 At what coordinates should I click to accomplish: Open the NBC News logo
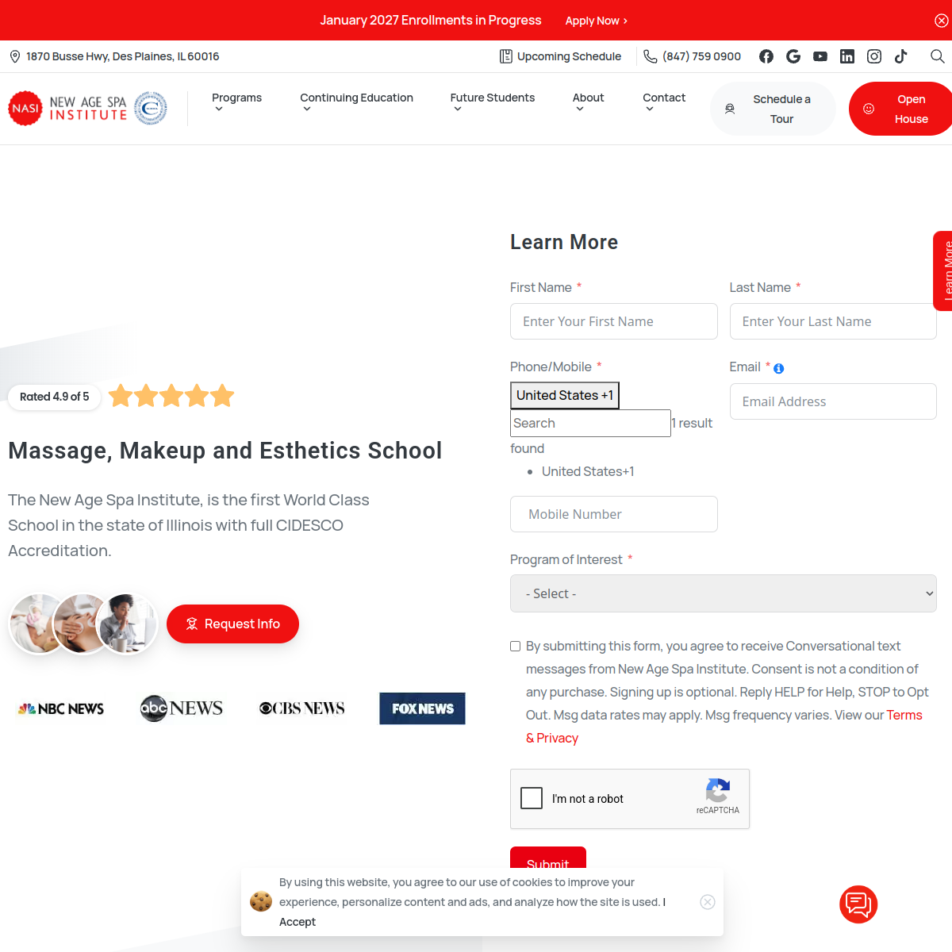pyautogui.click(x=61, y=708)
